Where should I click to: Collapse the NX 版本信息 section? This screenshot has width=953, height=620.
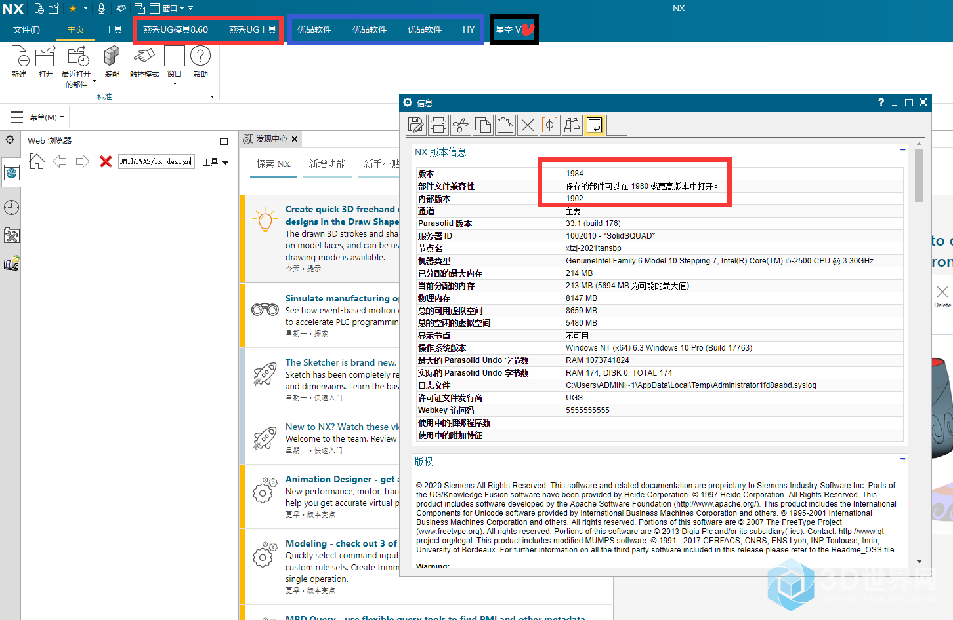coord(902,150)
